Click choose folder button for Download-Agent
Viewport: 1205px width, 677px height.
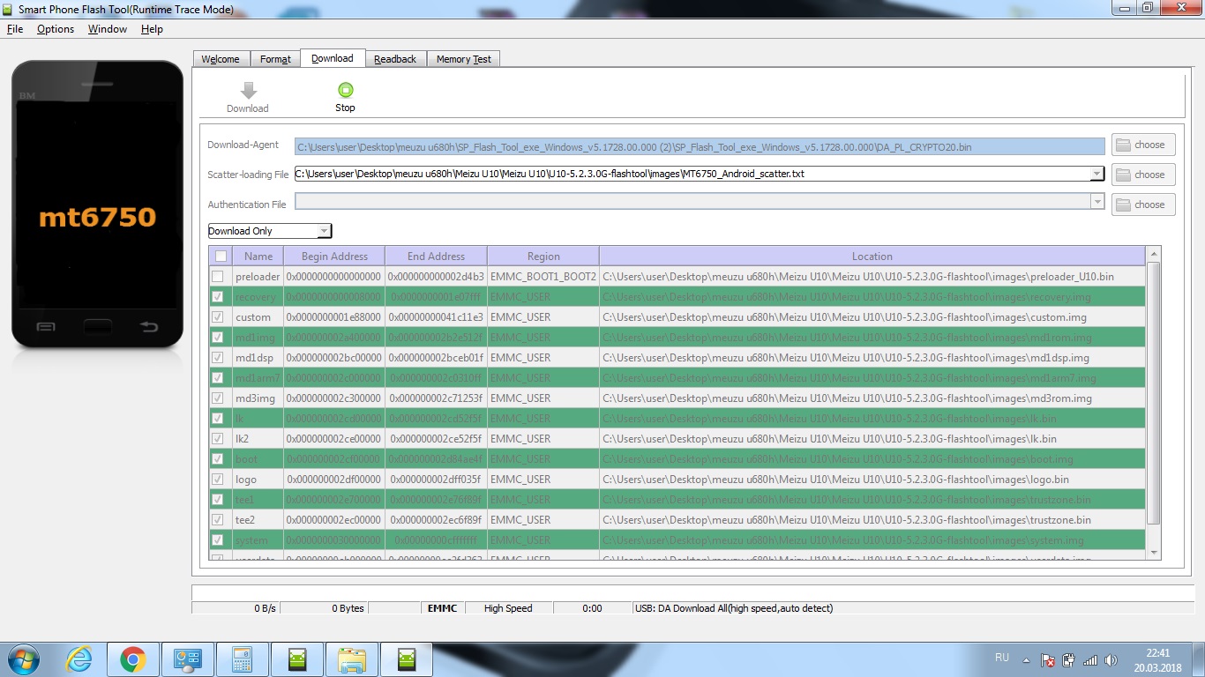coord(1142,145)
